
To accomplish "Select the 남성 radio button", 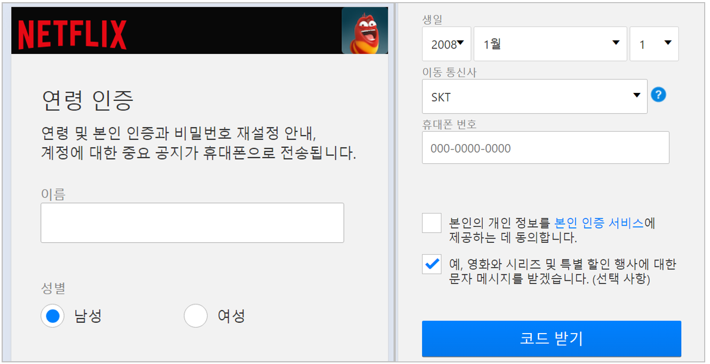I will pos(52,316).
